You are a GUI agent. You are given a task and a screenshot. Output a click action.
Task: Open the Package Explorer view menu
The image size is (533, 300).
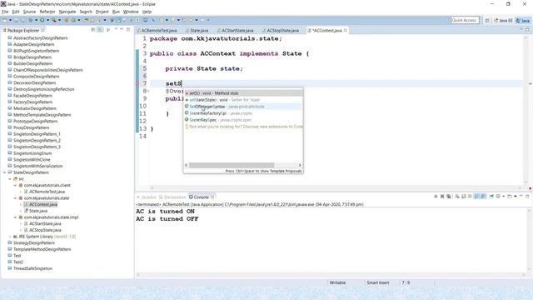[x=117, y=30]
